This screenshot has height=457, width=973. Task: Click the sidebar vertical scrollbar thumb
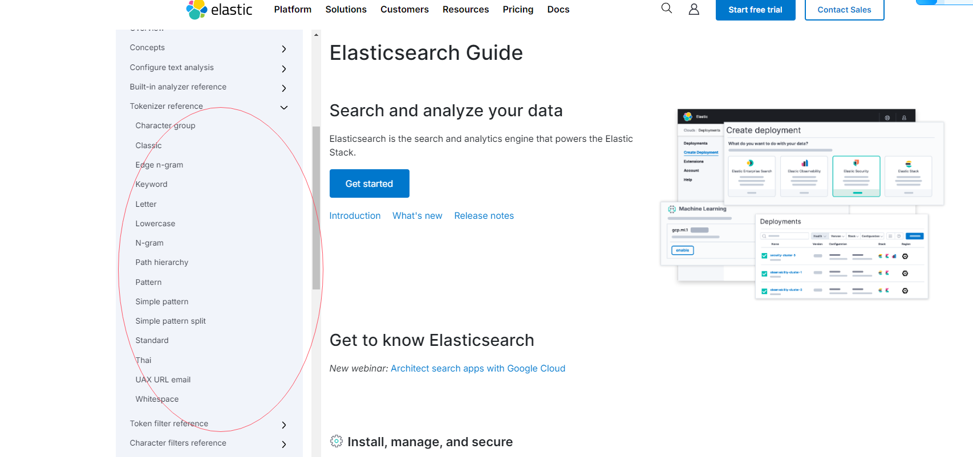316,208
